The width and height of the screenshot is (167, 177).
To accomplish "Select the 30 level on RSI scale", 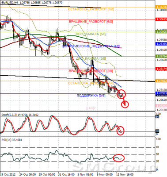I will [x=158, y=161].
